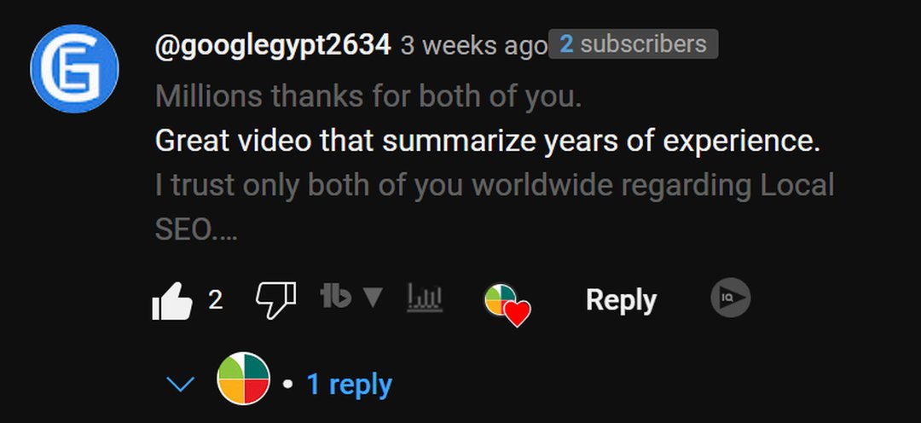The width and height of the screenshot is (921, 423).
Task: Click the small channel avatar behind the heart
Action: 499,298
